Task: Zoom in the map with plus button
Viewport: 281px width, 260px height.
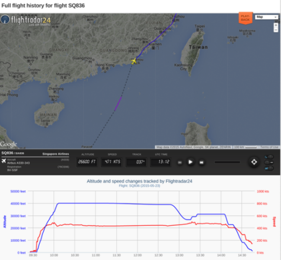Action: pos(276,25)
